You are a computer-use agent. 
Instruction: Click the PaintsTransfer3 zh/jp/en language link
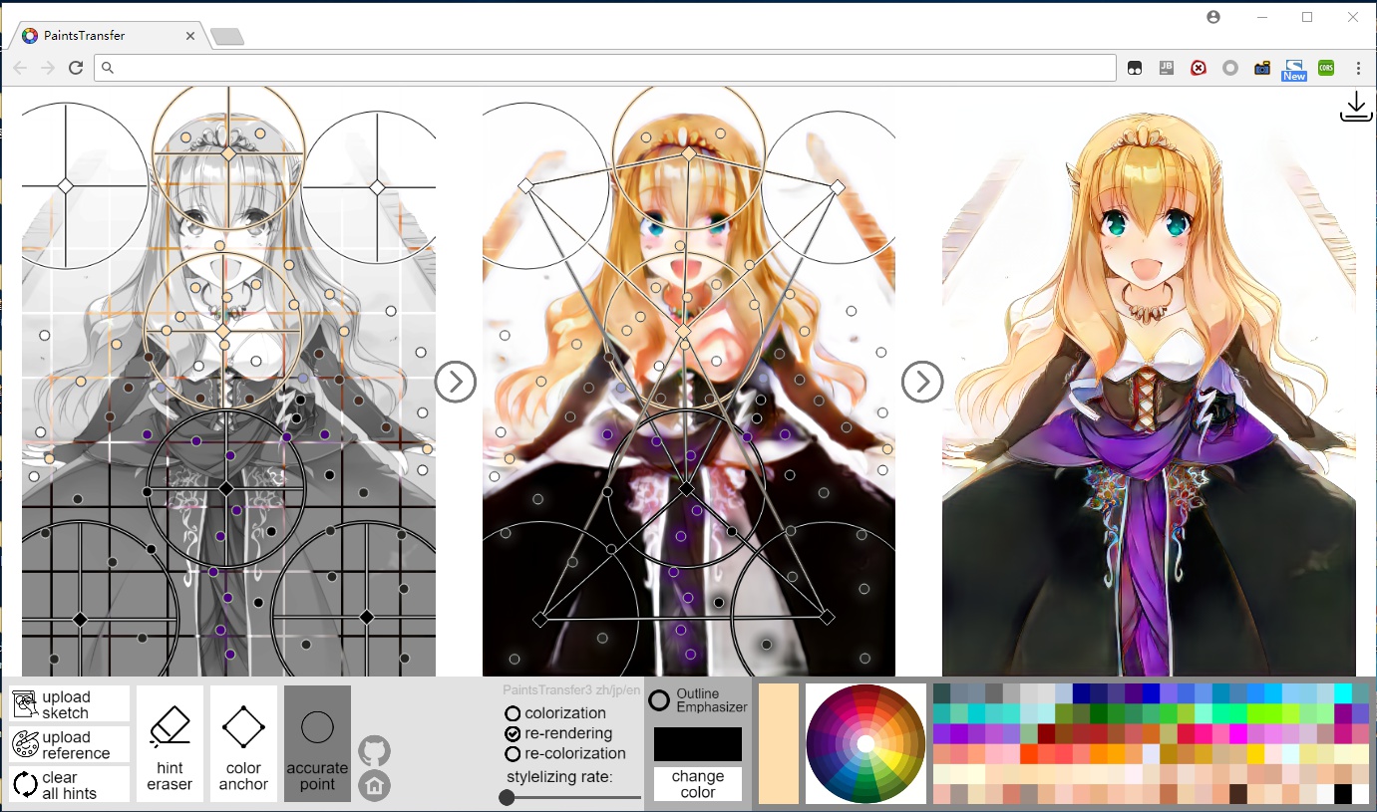571,689
